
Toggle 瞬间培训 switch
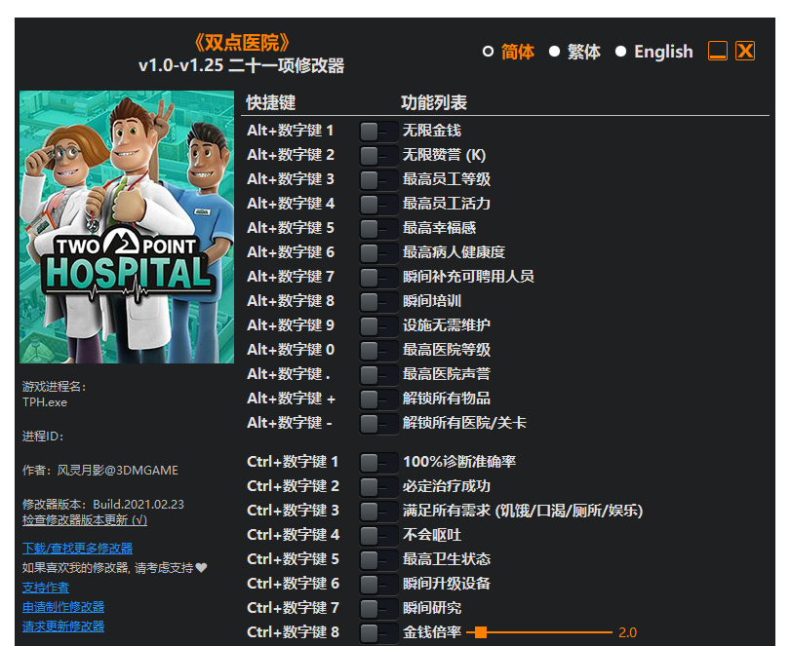378,301
